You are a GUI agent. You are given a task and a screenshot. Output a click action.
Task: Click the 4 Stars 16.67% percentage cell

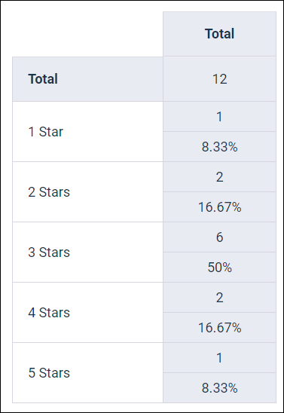click(x=219, y=328)
